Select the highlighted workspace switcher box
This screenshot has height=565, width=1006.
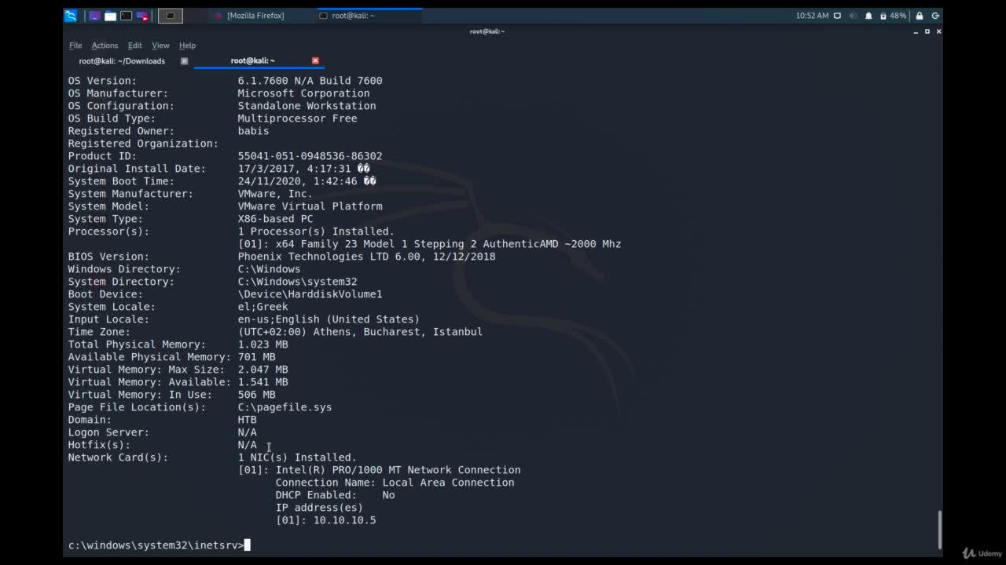tap(170, 16)
